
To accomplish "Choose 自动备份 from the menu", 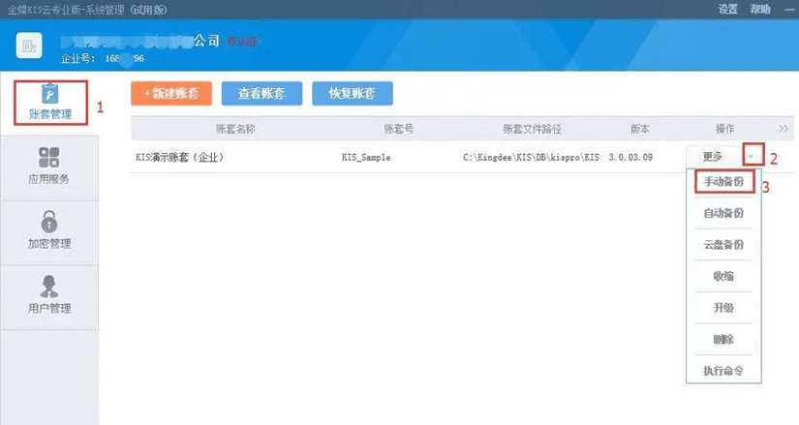I will (723, 213).
